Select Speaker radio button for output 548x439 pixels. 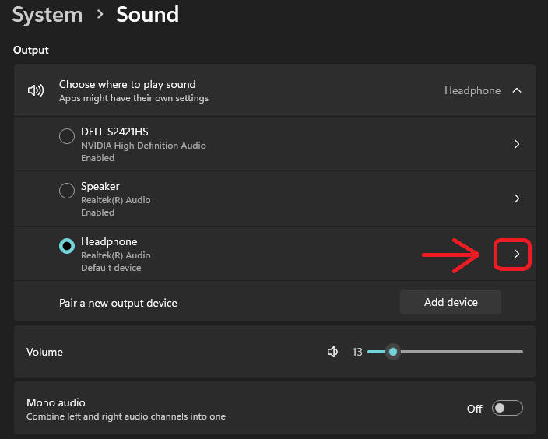click(67, 191)
